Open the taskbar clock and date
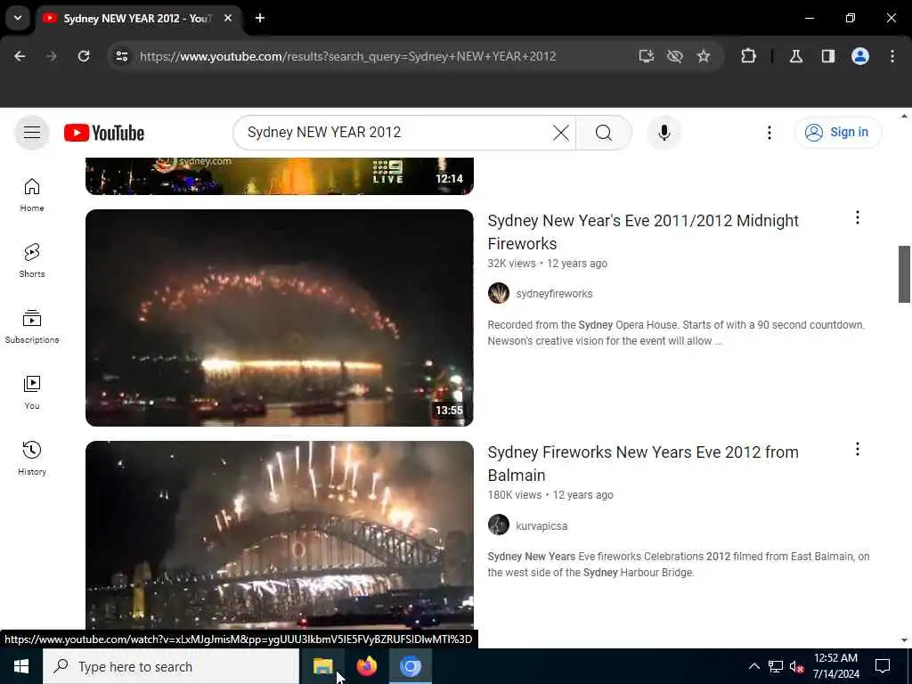912x684 pixels. click(x=835, y=666)
